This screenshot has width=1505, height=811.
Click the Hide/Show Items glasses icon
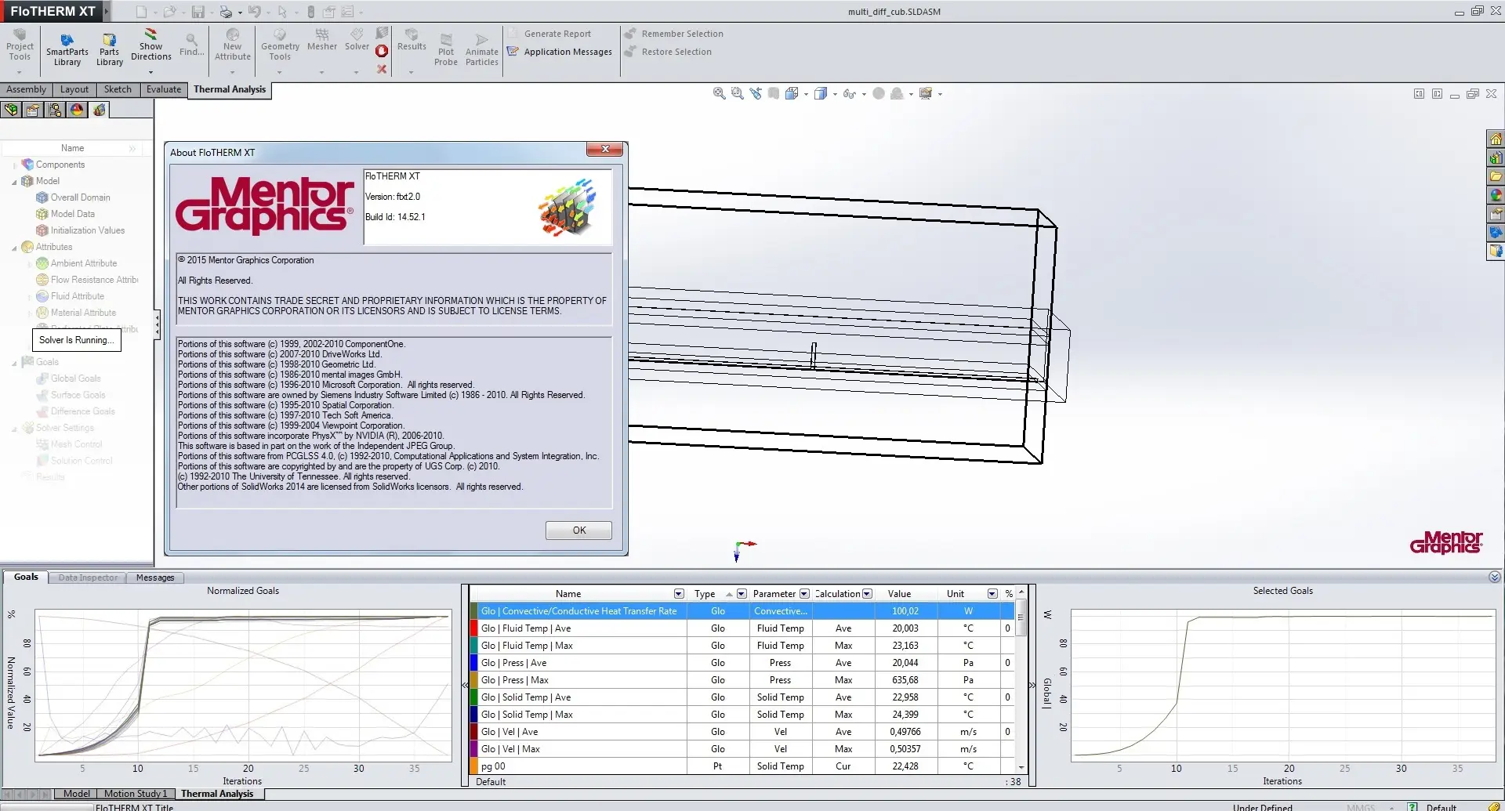click(849, 93)
